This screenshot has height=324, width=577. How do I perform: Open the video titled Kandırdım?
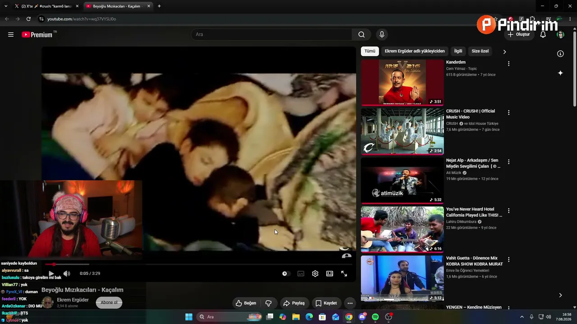(x=456, y=63)
